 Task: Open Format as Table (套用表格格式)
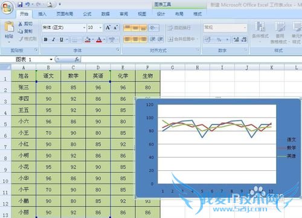pos(280,32)
